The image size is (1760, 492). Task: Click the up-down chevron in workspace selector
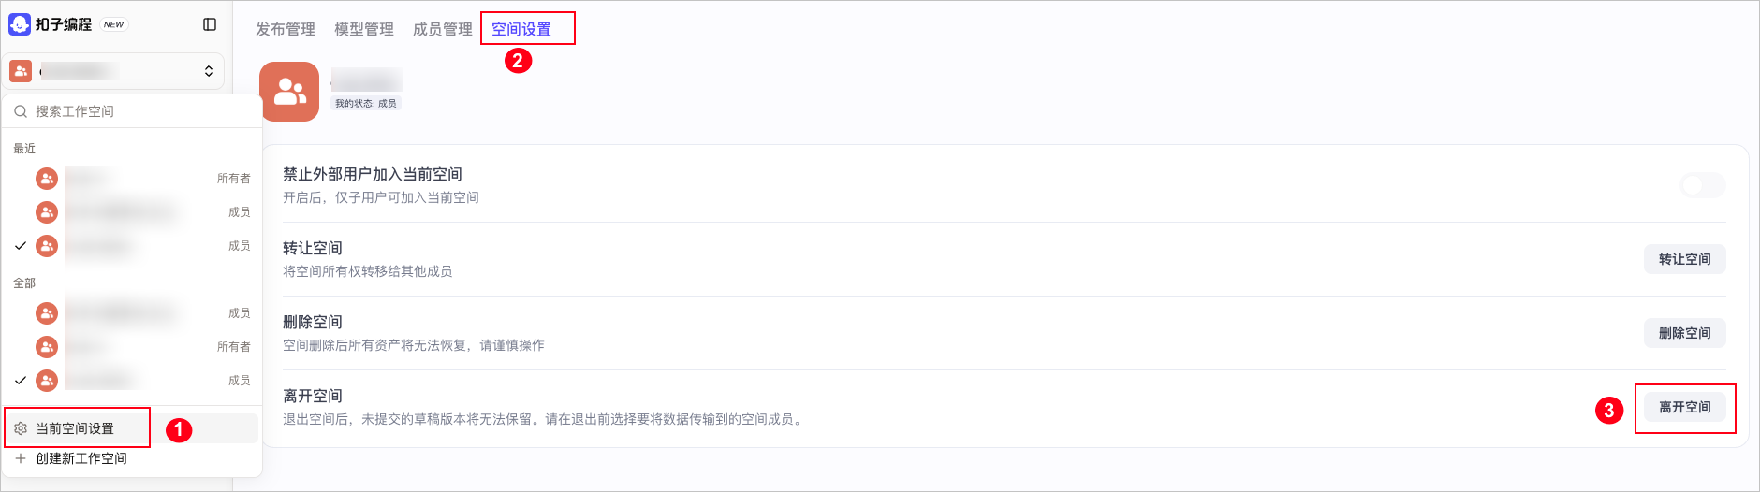coord(208,71)
